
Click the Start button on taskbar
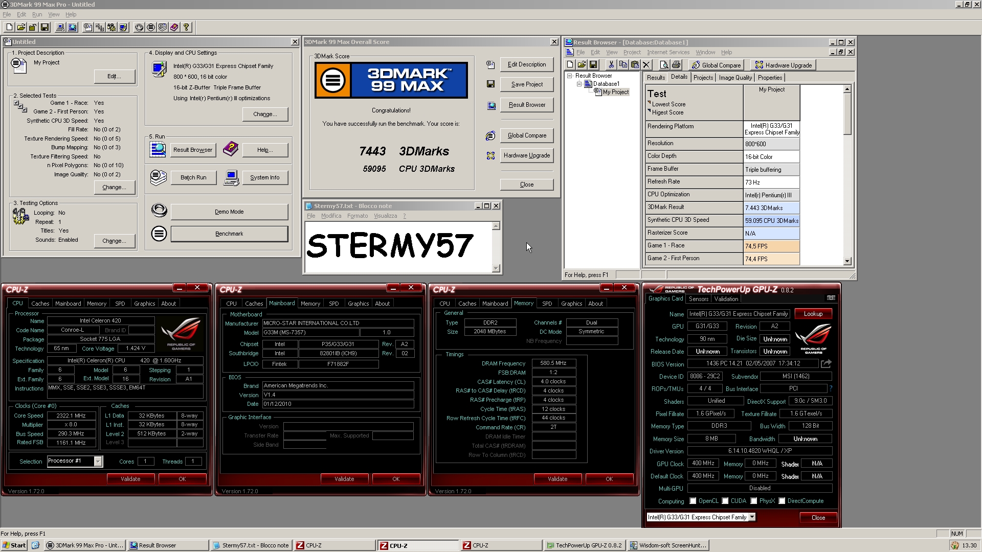14,545
